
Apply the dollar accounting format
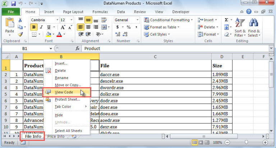118,27
